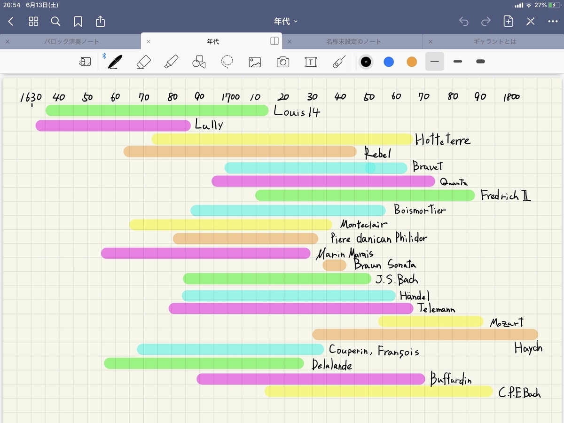Tap the handwritten Haydn label
This screenshot has width=564, height=423.
(x=528, y=348)
